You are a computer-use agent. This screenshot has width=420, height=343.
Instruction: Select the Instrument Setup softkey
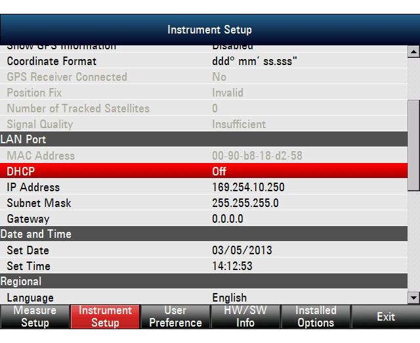105,317
